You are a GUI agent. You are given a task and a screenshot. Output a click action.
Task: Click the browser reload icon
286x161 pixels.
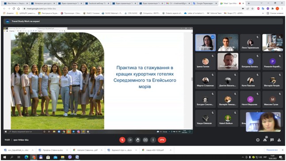pyautogui.click(x=14, y=8)
